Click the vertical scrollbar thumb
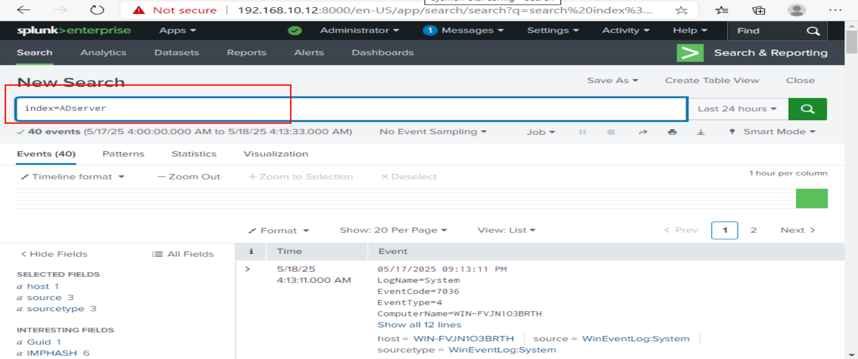 [851, 42]
